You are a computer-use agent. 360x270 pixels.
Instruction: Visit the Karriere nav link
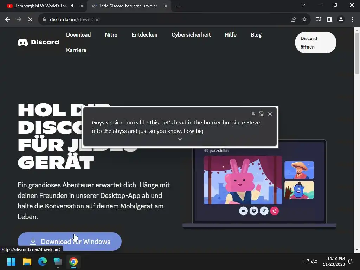(x=76, y=50)
